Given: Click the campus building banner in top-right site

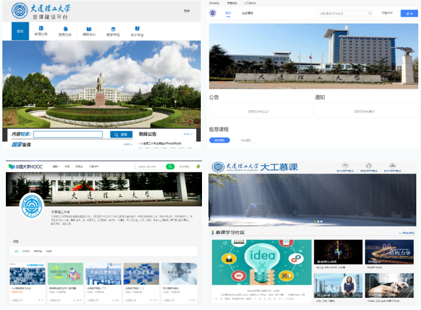Looking at the screenshot, I should coord(314,56).
